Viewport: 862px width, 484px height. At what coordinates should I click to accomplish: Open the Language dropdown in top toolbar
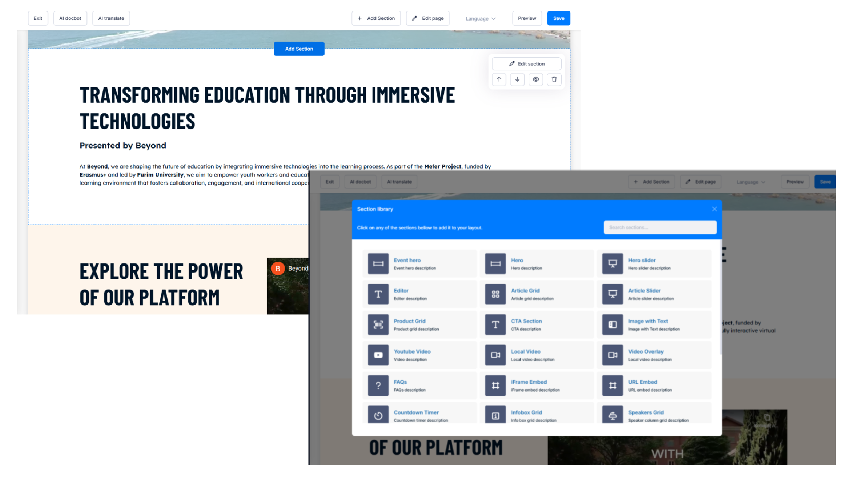pyautogui.click(x=480, y=18)
